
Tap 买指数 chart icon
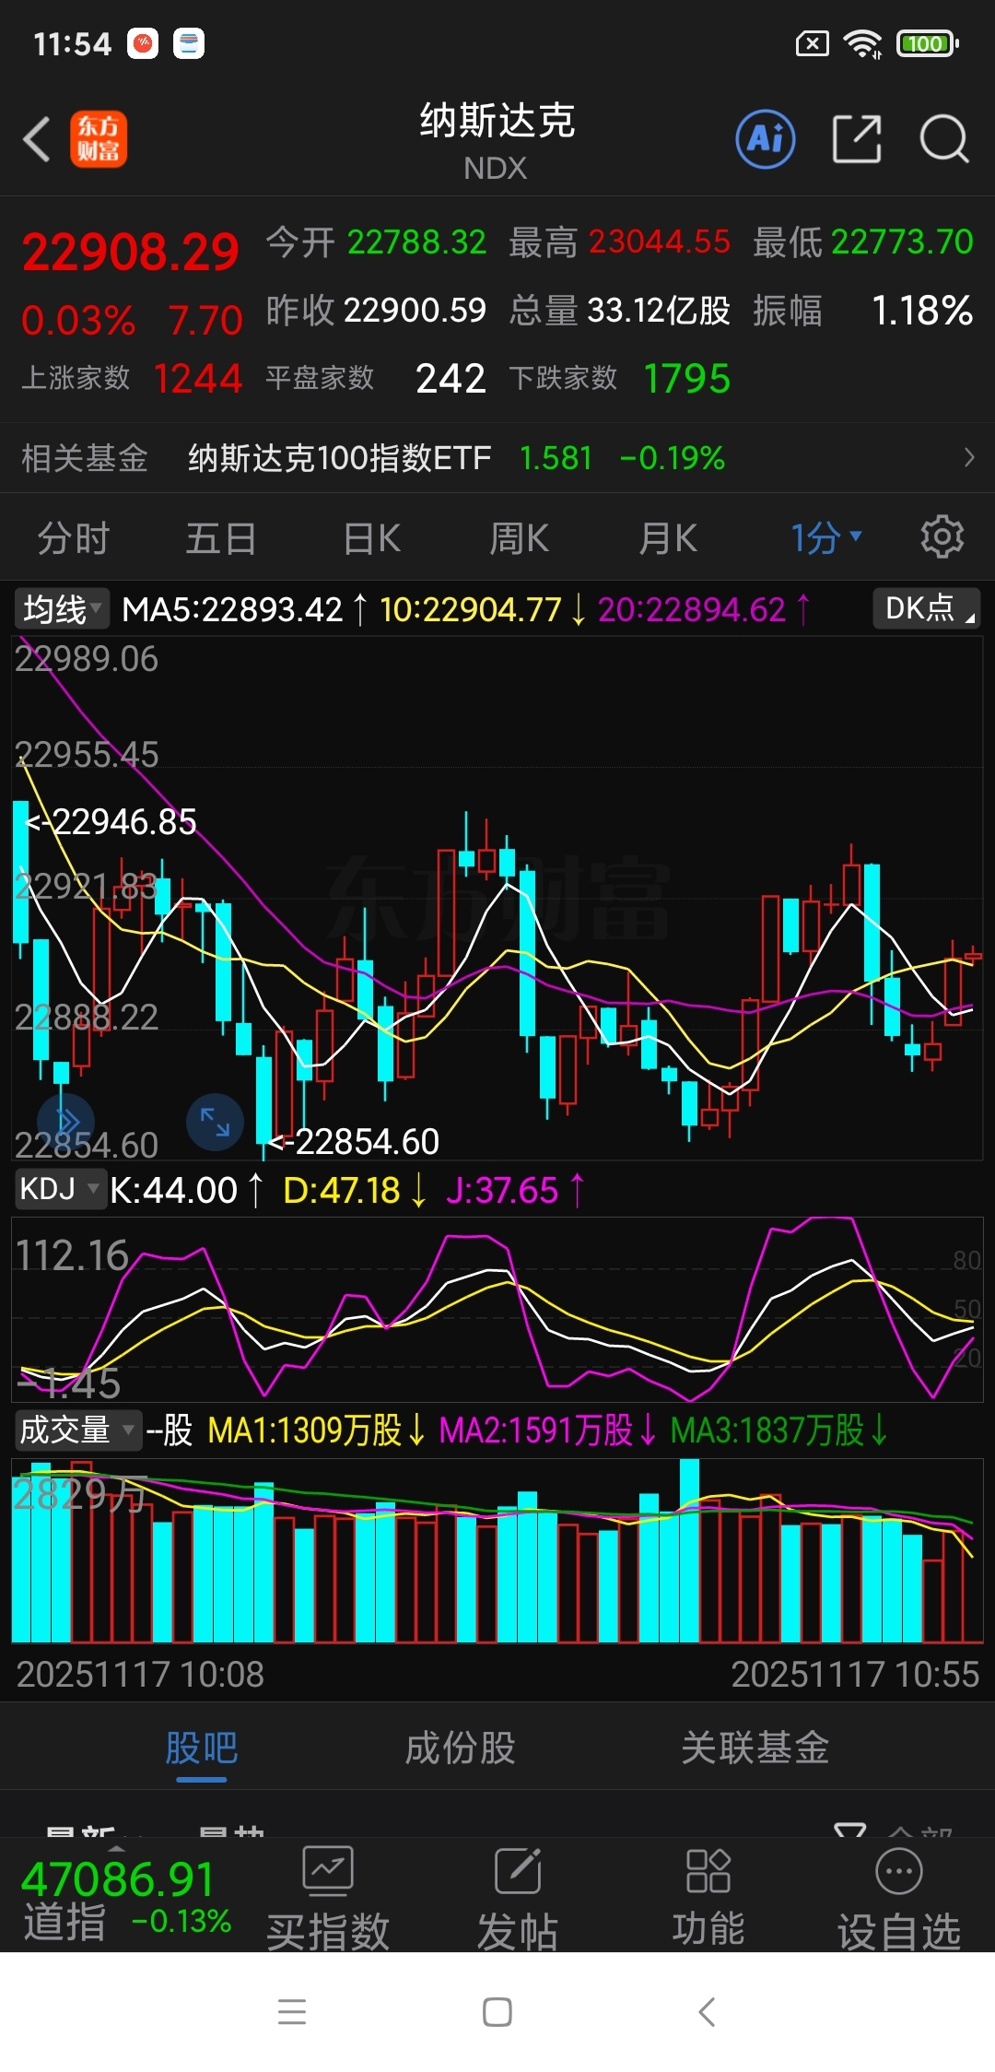coord(328,1870)
